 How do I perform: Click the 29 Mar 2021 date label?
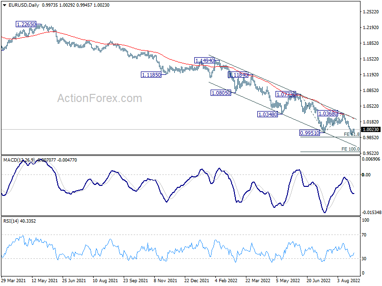click(x=13, y=280)
